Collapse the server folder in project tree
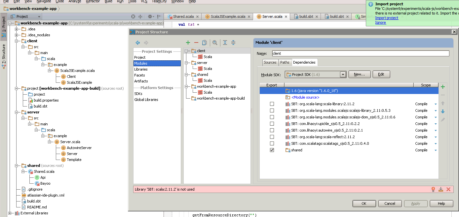 (x=17, y=112)
